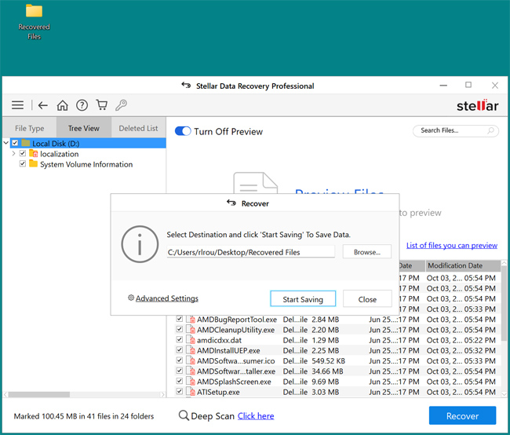Click the ATISetup.exe file icon
This screenshot has height=435, width=510.
coord(191,392)
